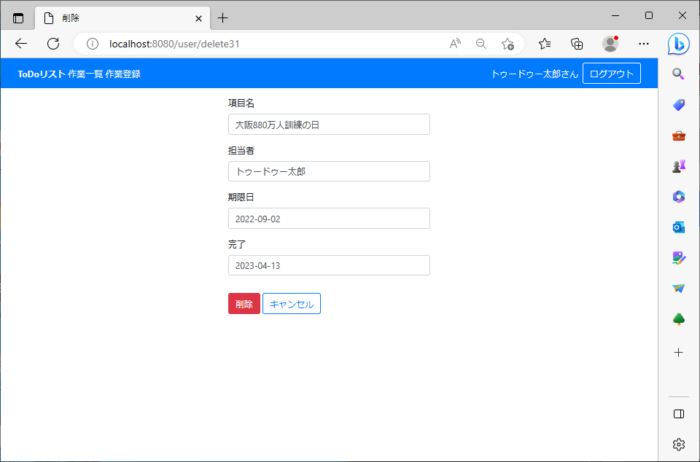Customize the sidebar with the plus icon
Viewport: 700px width, 462px height.
coord(678,352)
